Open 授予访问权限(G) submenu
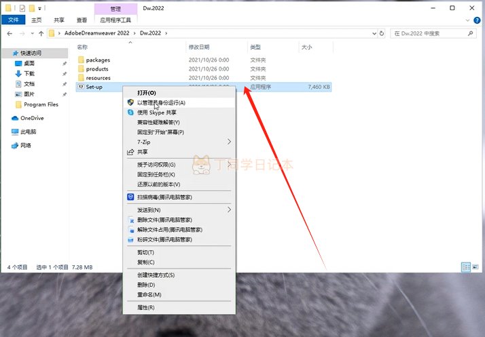Viewport: 485px width, 337px height. [x=179, y=165]
